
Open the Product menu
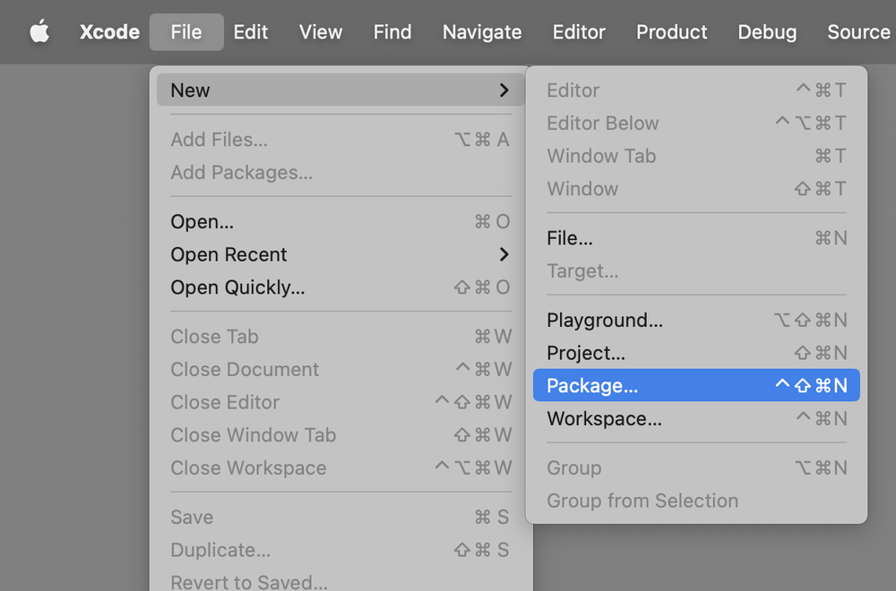click(x=672, y=32)
